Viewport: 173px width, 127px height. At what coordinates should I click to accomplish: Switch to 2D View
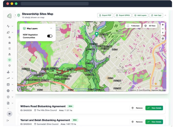click(x=150, y=26)
